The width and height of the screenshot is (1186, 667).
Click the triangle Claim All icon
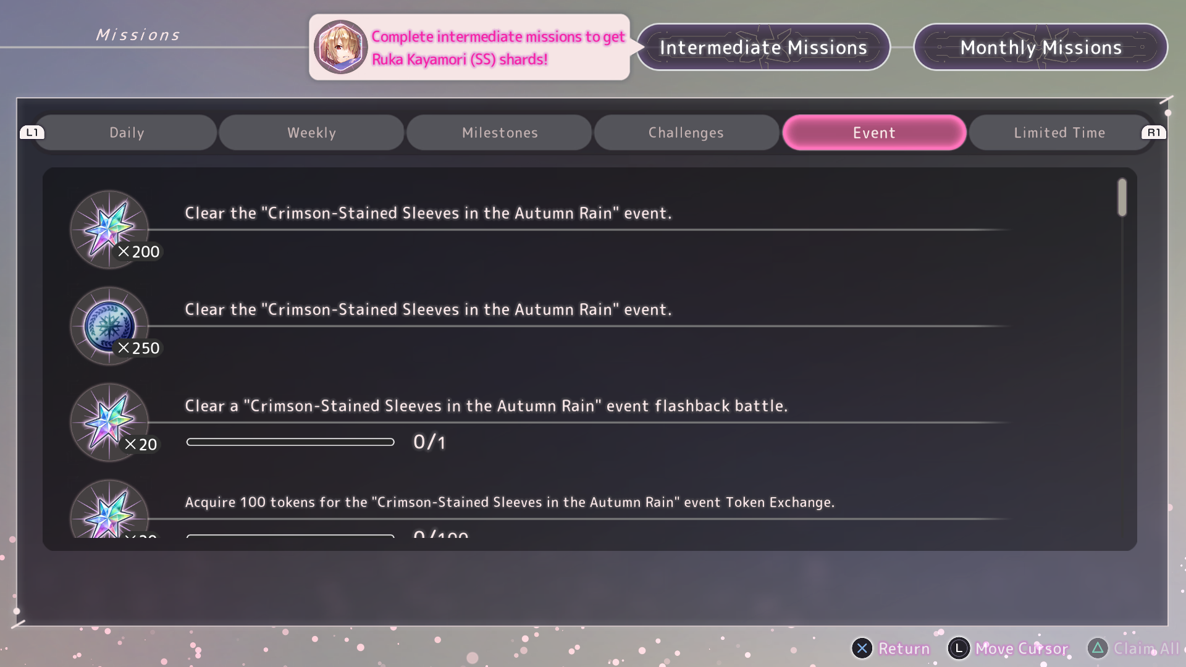[x=1098, y=648]
